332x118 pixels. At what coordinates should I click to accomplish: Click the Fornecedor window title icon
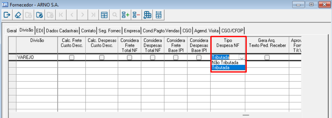5,4
